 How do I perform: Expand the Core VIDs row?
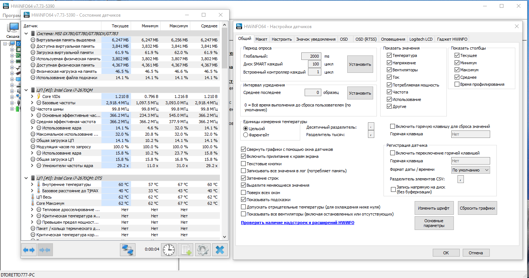[x=32, y=96]
